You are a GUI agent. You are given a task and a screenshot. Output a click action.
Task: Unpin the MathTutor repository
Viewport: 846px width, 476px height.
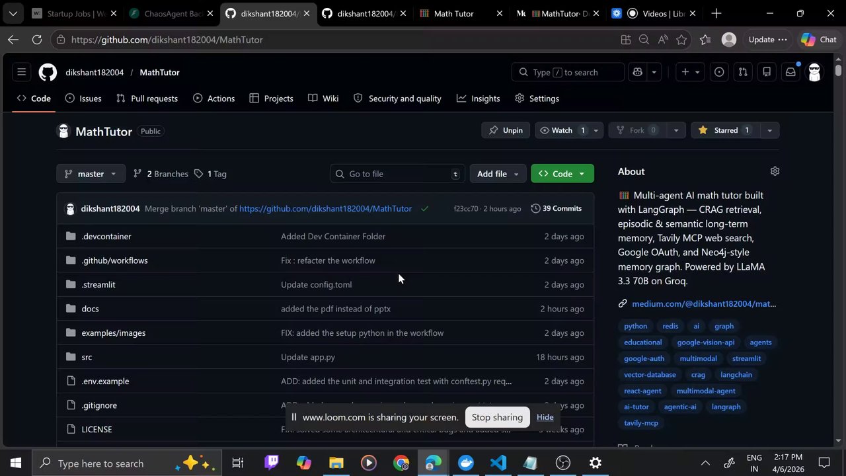coord(506,130)
